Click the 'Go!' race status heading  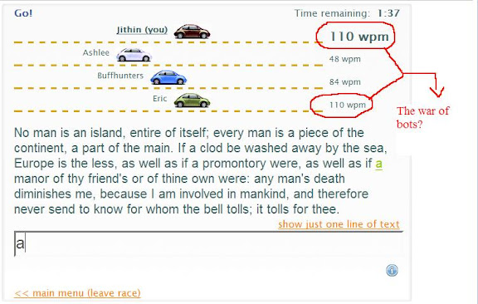23,13
